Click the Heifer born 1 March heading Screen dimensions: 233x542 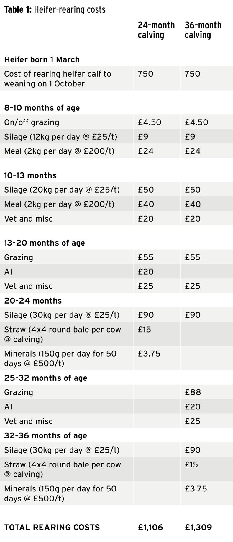tap(42, 59)
